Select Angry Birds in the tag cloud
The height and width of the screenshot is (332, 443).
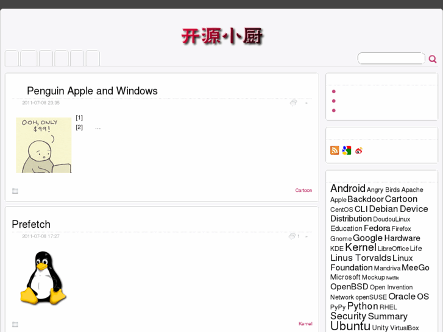[383, 190]
